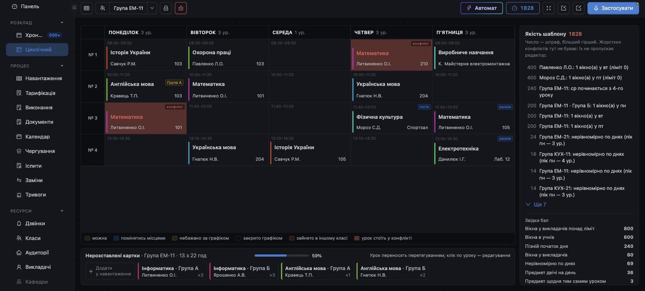This screenshot has height=291, width=645.
Task: Select the unplaced Інформатика · Група А card
Action: [x=172, y=271]
